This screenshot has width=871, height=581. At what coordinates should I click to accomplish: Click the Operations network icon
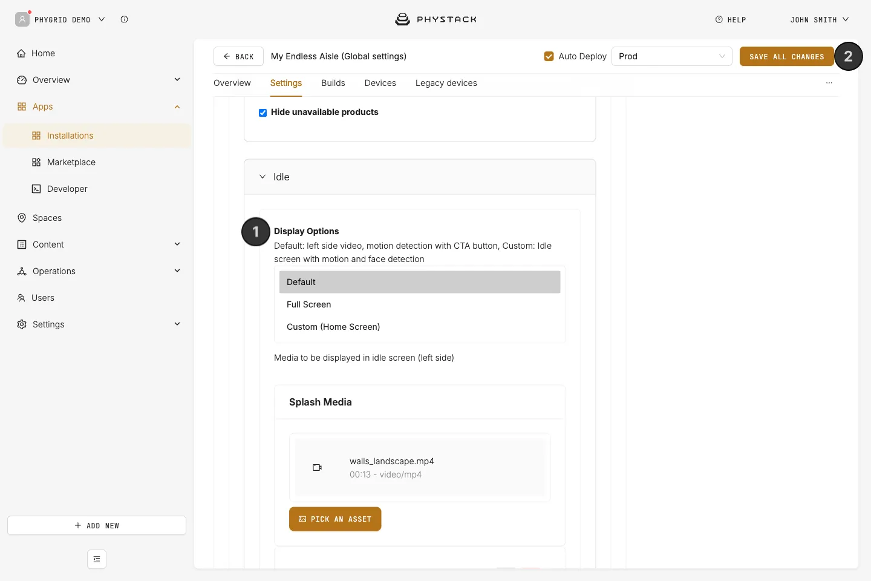(x=22, y=271)
